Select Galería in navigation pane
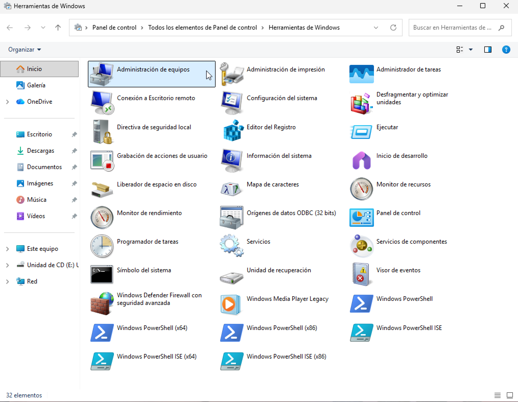 pos(39,85)
